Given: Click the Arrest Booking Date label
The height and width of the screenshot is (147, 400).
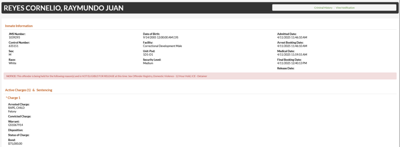Looking at the screenshot, I should [x=290, y=43].
